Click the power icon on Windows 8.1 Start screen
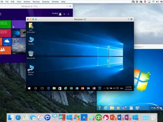Screen dimensions: 163x122 (64, 14)
